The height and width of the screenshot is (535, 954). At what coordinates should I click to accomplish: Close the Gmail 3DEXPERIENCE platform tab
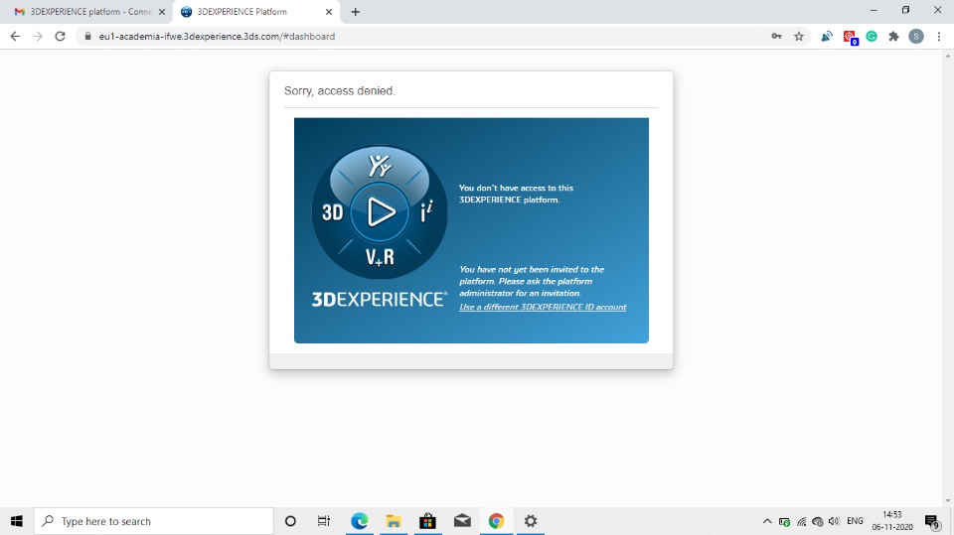[162, 12]
